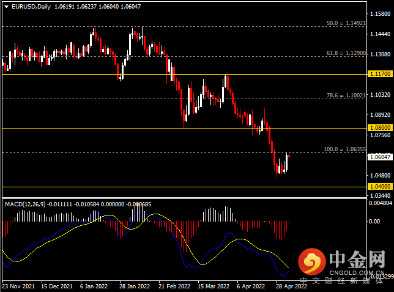Click the 1.13080 price scale value

380,54
